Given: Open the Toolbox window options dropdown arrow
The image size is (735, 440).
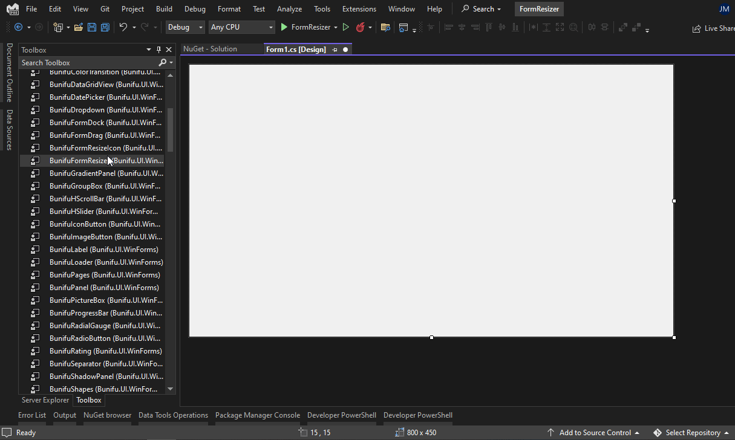Looking at the screenshot, I should 149,50.
